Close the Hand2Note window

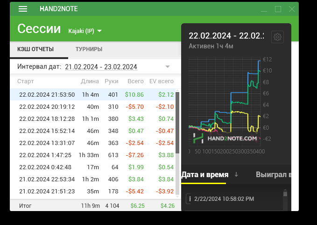pos(292,9)
